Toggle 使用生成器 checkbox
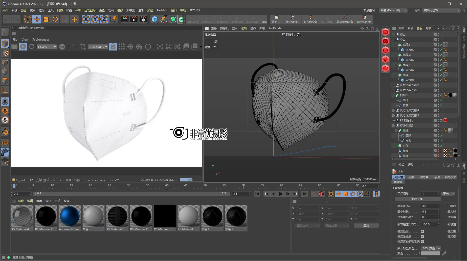Screen dimensions: 467x261 (422, 237)
